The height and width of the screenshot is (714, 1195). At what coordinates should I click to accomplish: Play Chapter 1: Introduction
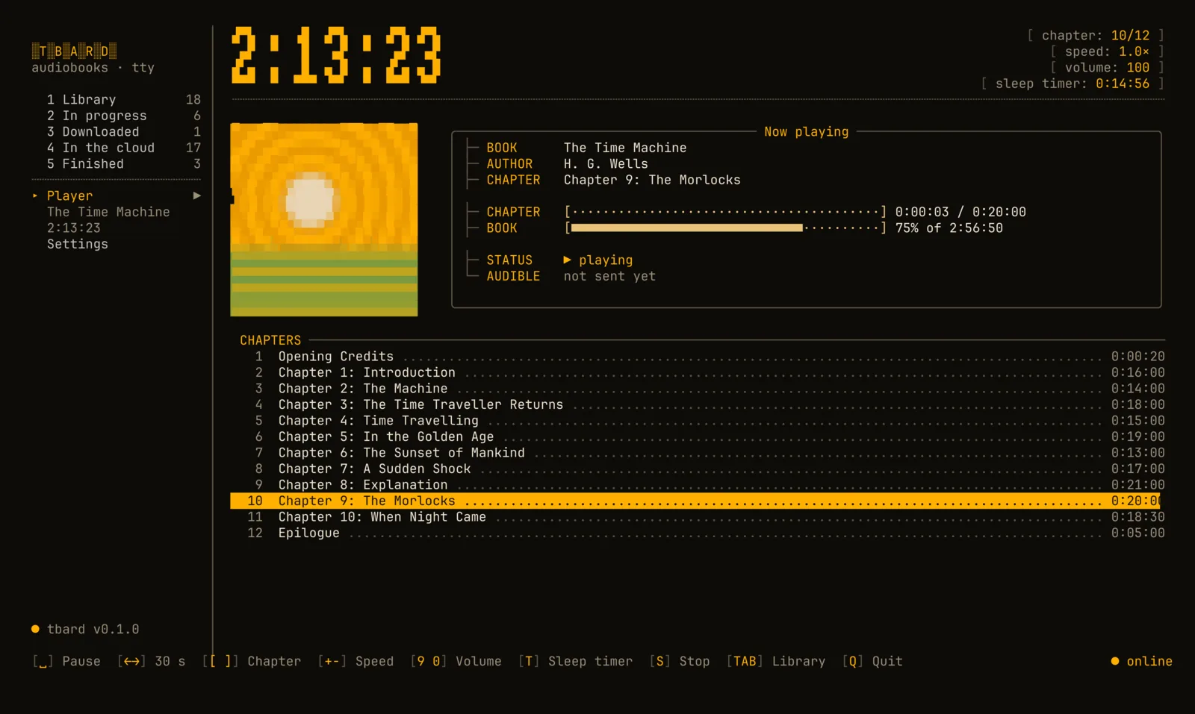click(698, 372)
